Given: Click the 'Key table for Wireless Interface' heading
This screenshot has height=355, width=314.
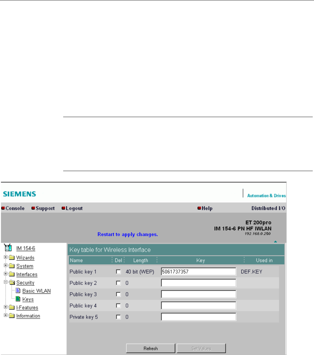Looking at the screenshot, I should [x=110, y=250].
